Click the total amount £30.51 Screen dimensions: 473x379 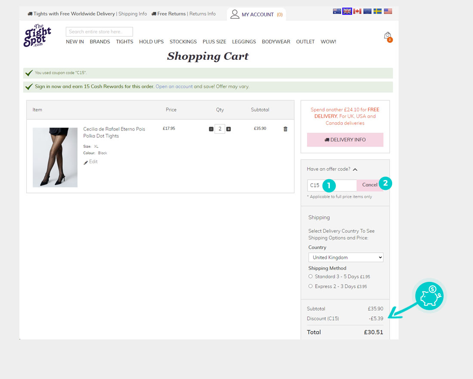(373, 332)
